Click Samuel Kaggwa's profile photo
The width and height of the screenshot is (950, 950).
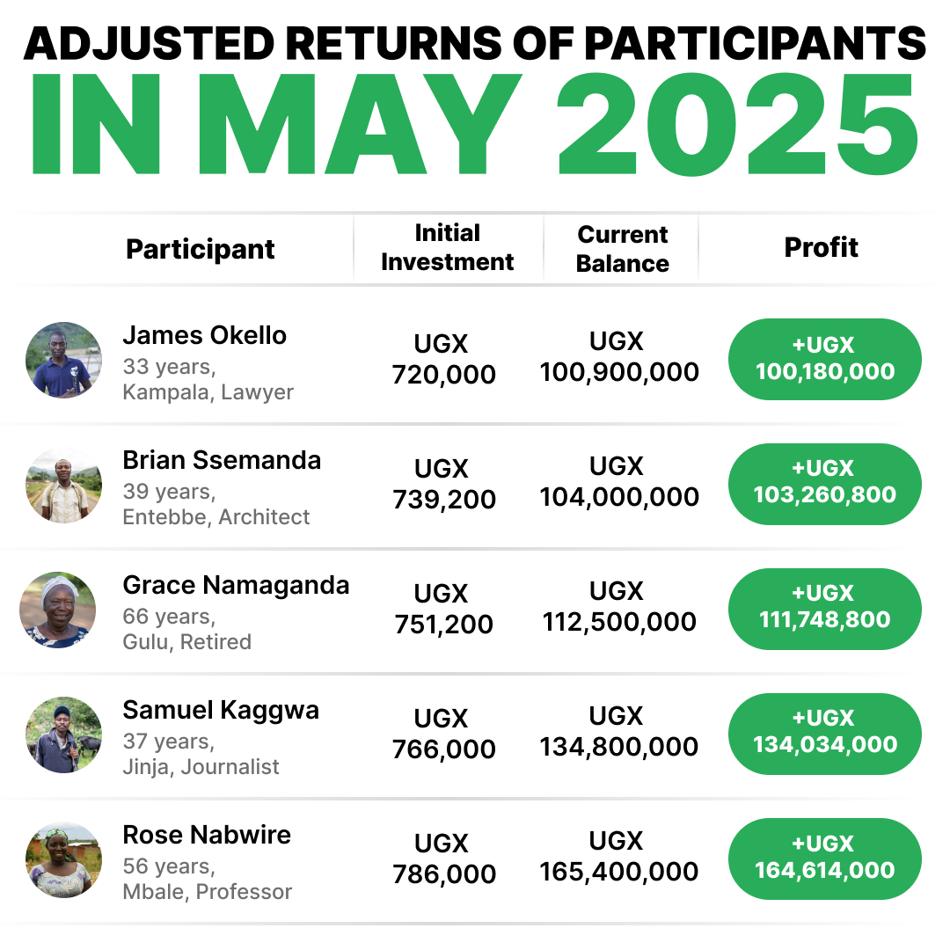pyautogui.click(x=63, y=735)
